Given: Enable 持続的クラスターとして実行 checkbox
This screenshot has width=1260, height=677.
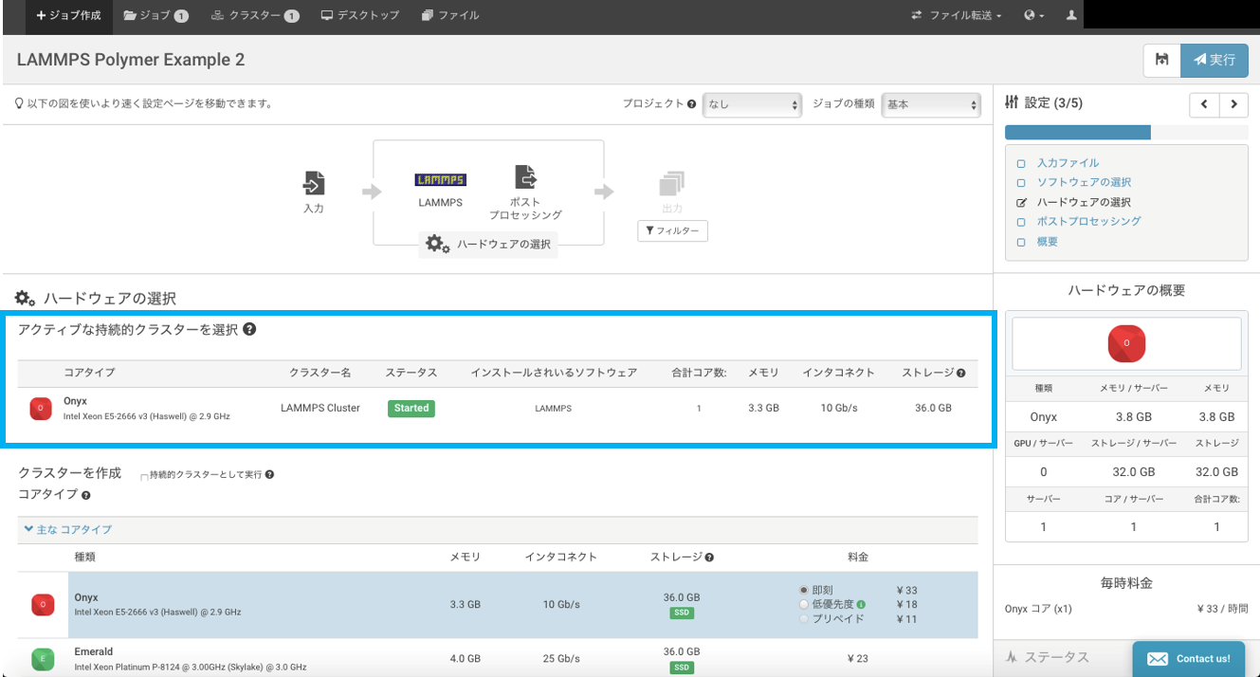Looking at the screenshot, I should click(x=144, y=476).
